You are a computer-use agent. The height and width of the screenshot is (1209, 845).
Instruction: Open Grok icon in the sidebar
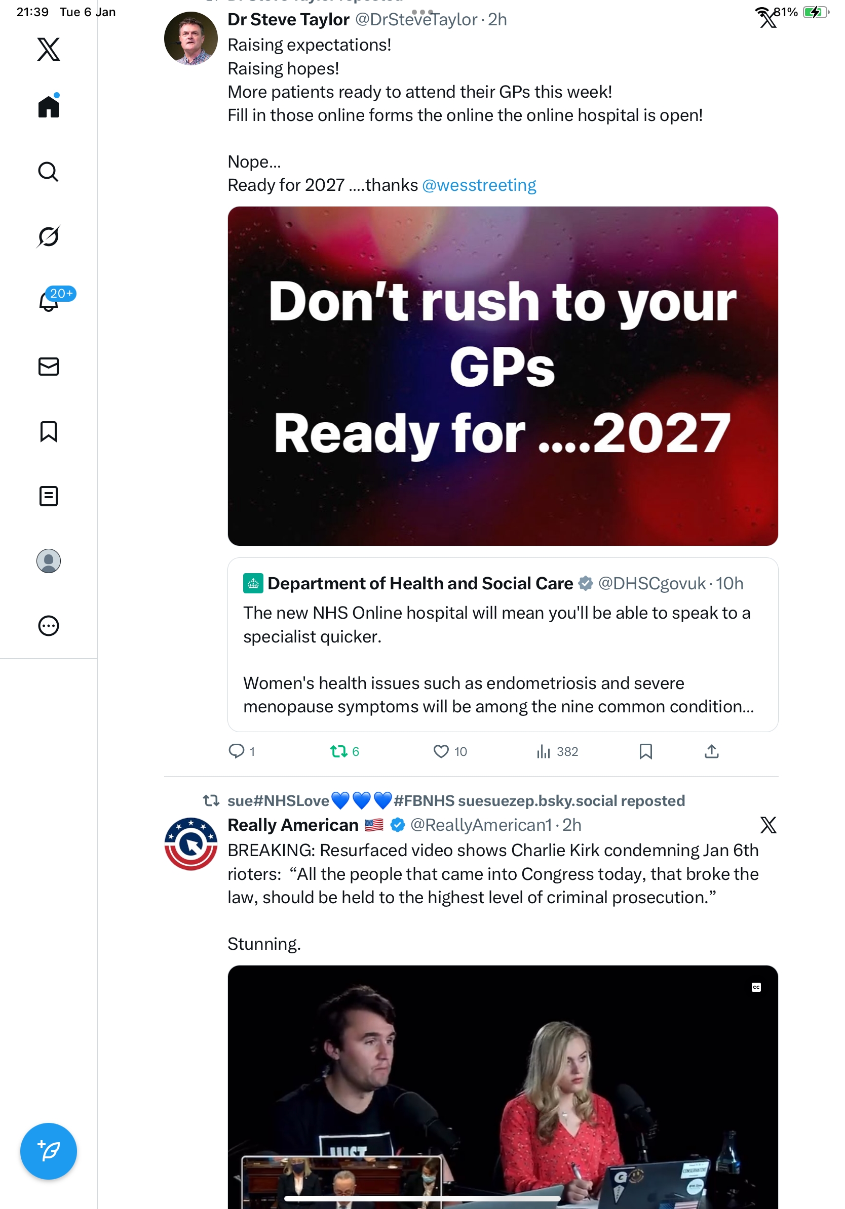(49, 236)
